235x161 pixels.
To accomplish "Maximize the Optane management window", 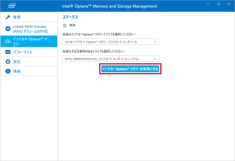I will pos(219,4).
